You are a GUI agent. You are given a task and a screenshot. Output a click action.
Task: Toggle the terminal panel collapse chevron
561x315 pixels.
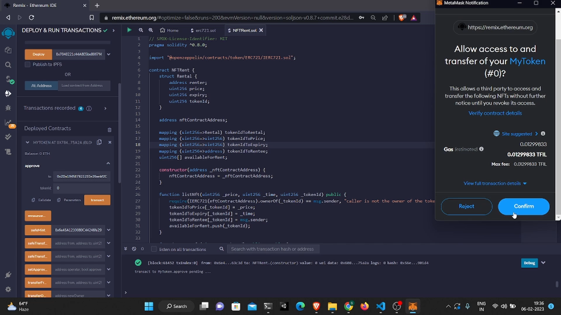pyautogui.click(x=126, y=249)
